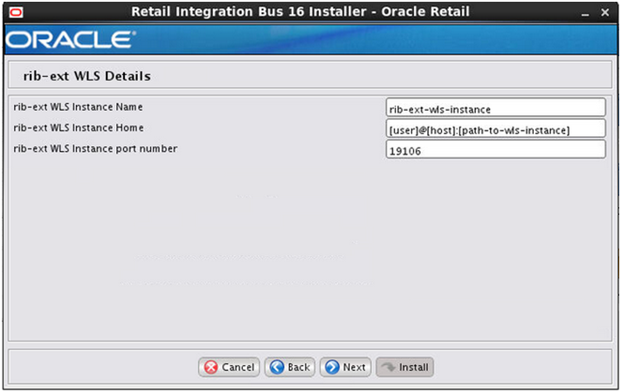
Task: Click the grayed Install button
Action: point(404,367)
